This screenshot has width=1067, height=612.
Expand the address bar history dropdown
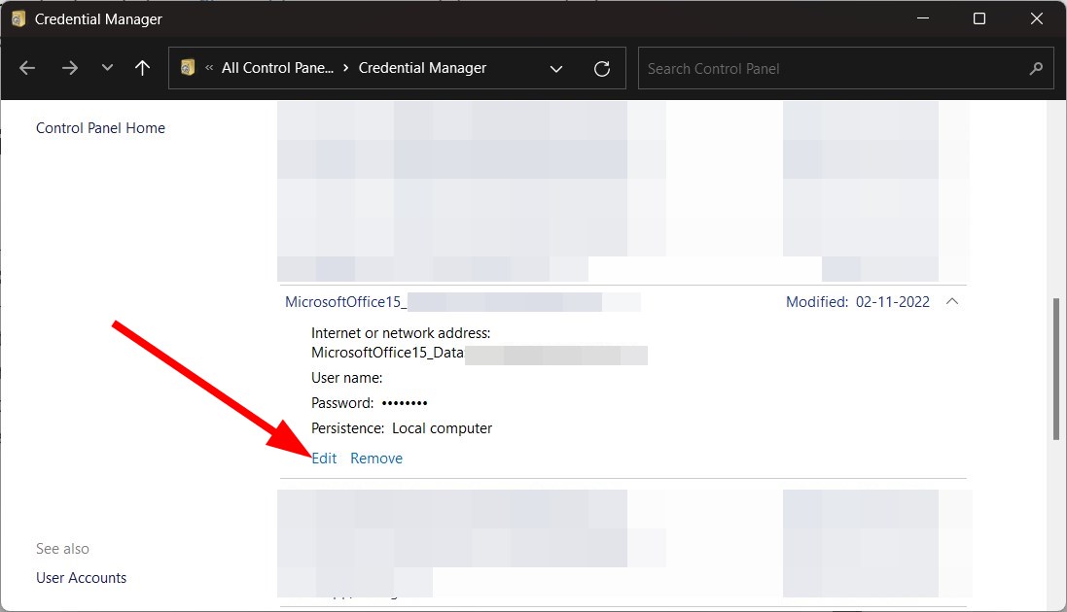pyautogui.click(x=556, y=68)
